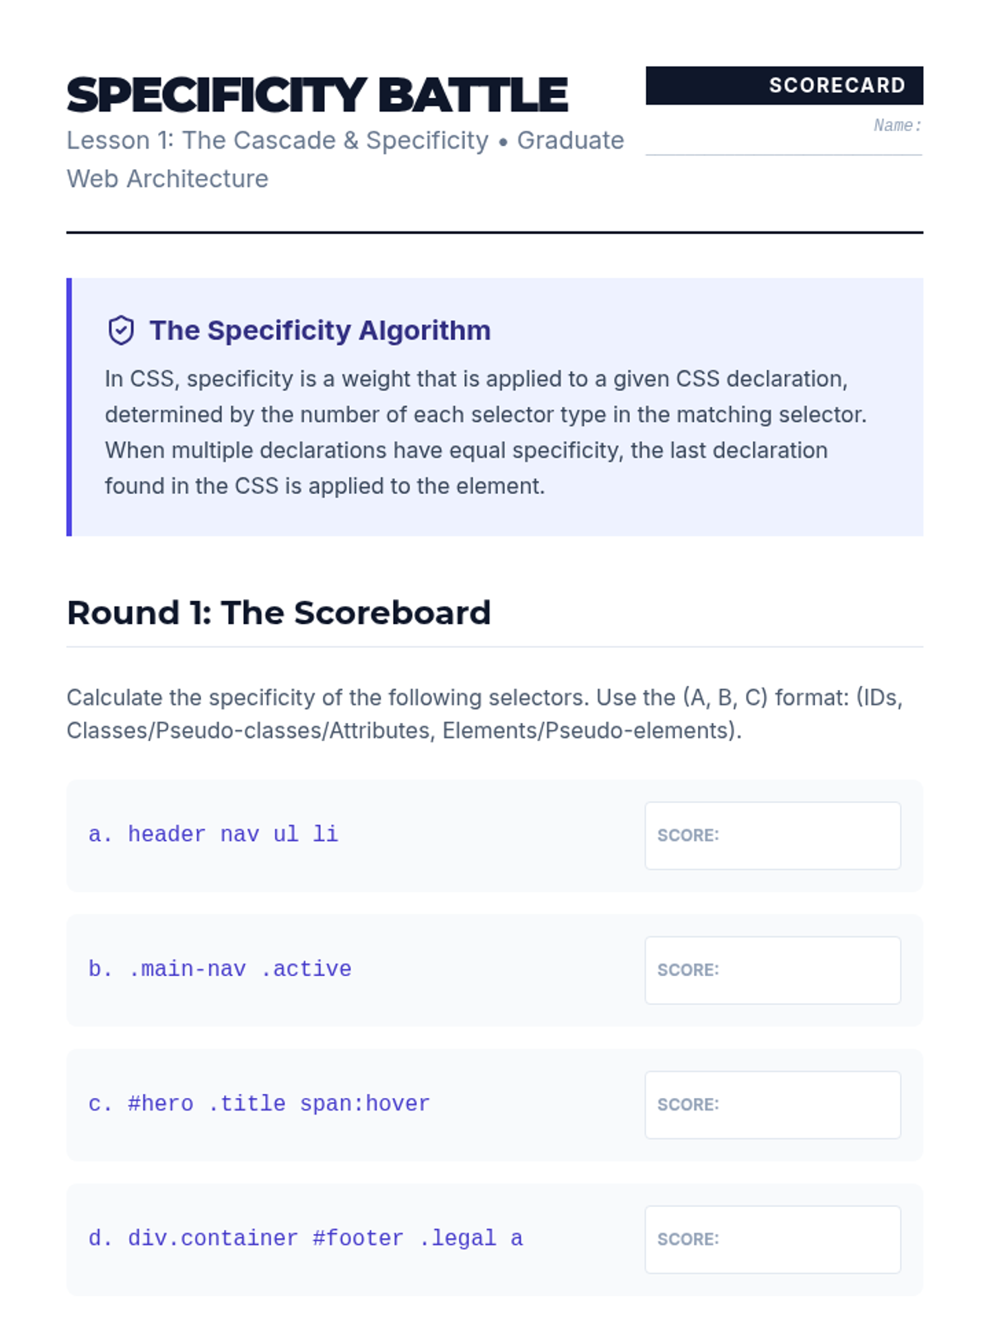Click the score box for selector d

[x=772, y=1240]
